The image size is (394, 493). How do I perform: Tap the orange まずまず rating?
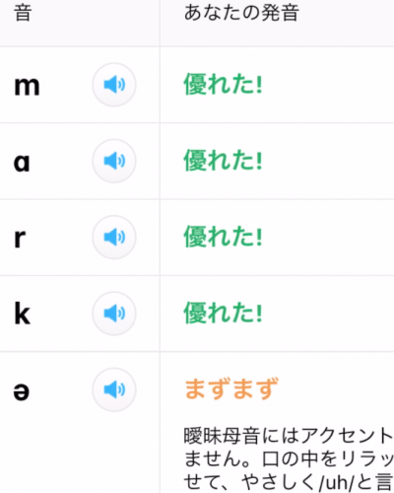point(231,388)
